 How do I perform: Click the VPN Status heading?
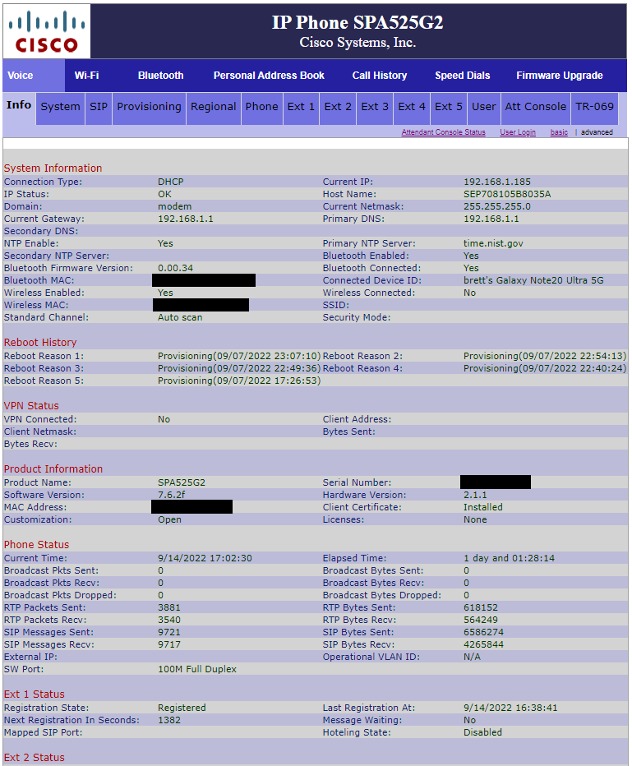click(31, 406)
